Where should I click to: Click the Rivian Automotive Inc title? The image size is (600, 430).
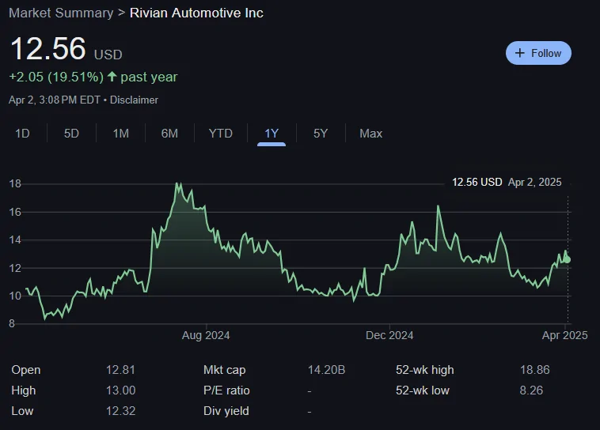tap(196, 13)
